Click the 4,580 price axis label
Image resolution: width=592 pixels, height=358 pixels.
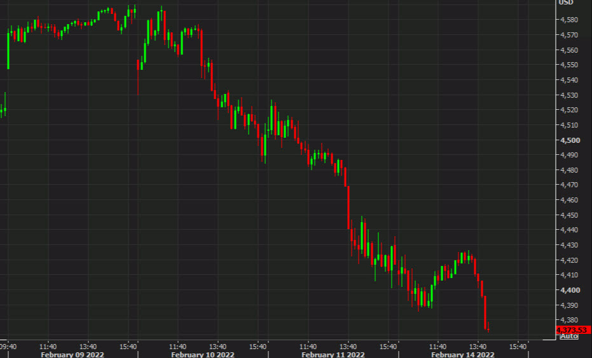569,20
